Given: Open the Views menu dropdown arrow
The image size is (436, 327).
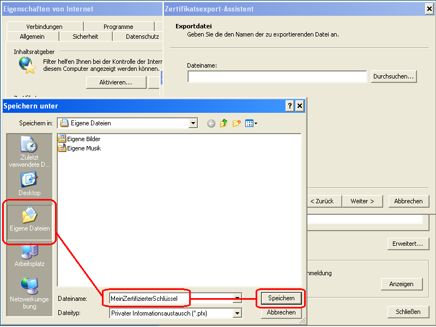Looking at the screenshot, I should (255, 123).
